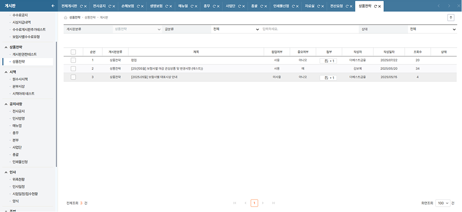
Task: Open the 보험사별 마감 관심상품 post title
Action: [x=167, y=69]
